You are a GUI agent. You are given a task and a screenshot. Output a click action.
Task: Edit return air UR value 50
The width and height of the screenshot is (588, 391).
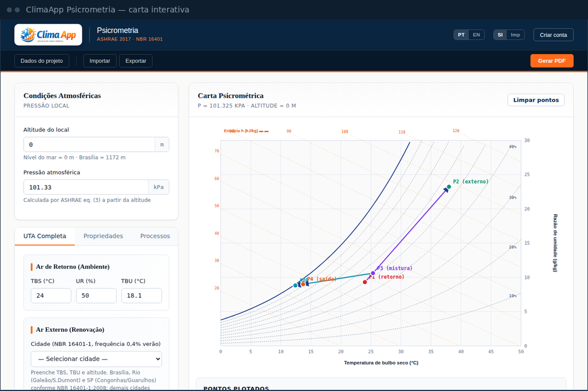[96, 296]
